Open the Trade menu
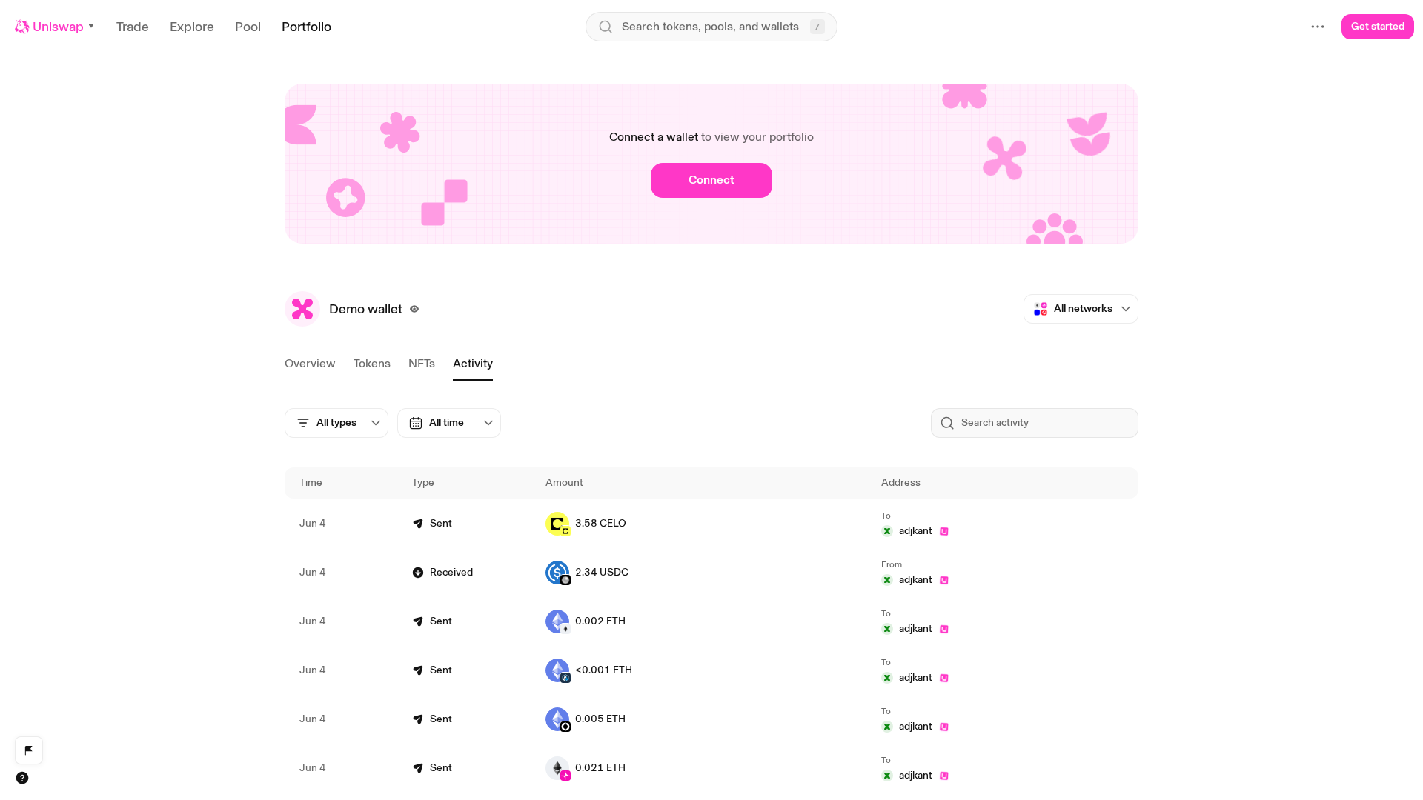 pyautogui.click(x=133, y=27)
